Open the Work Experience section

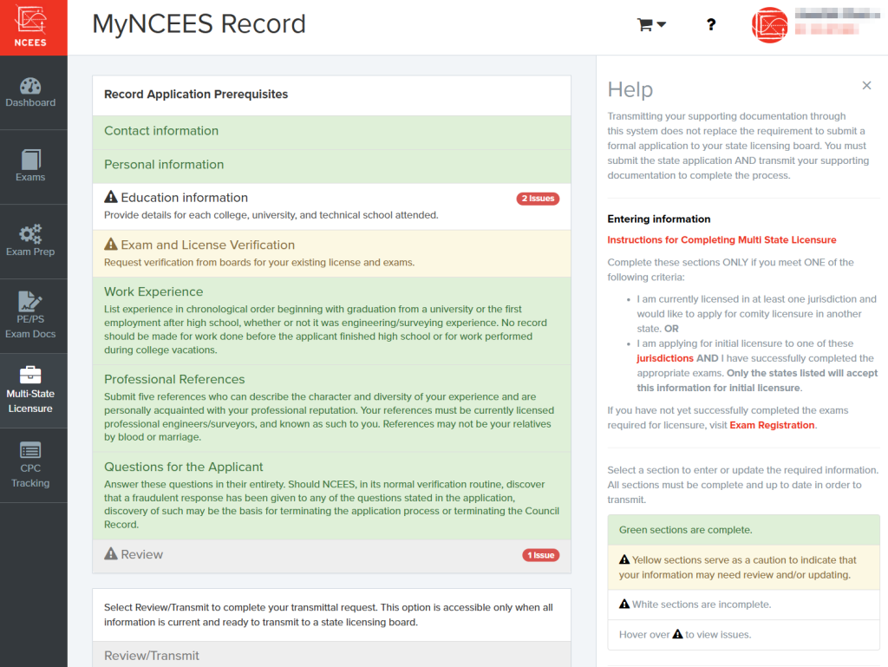[x=332, y=321]
